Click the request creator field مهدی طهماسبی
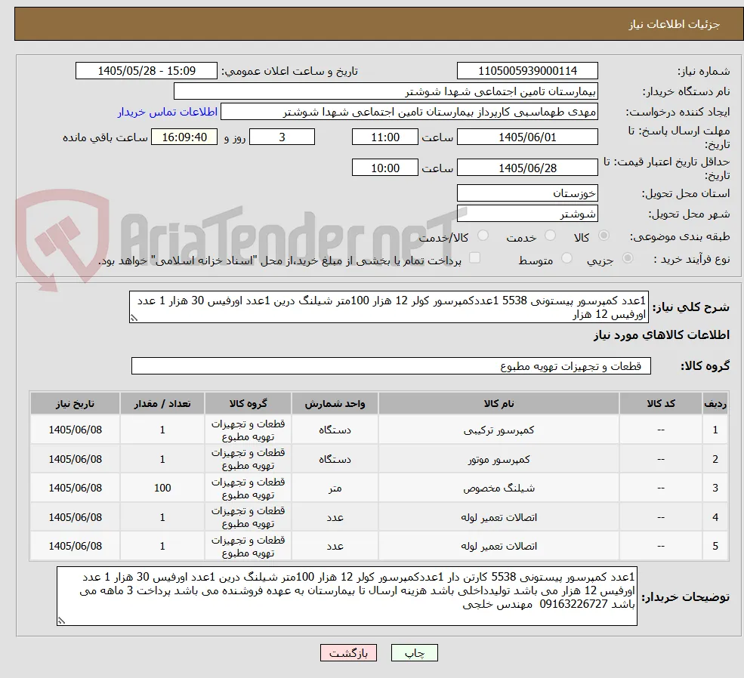 [x=409, y=112]
